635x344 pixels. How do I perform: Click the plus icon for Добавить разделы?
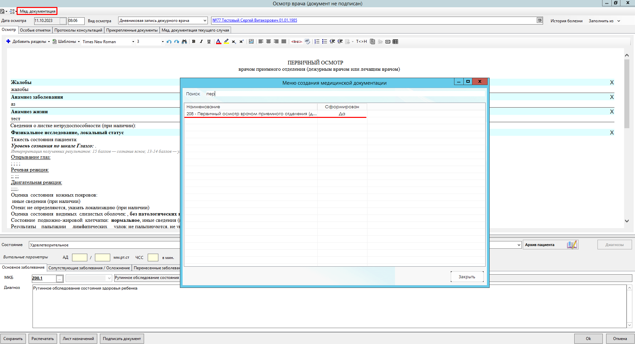pyautogui.click(x=8, y=41)
